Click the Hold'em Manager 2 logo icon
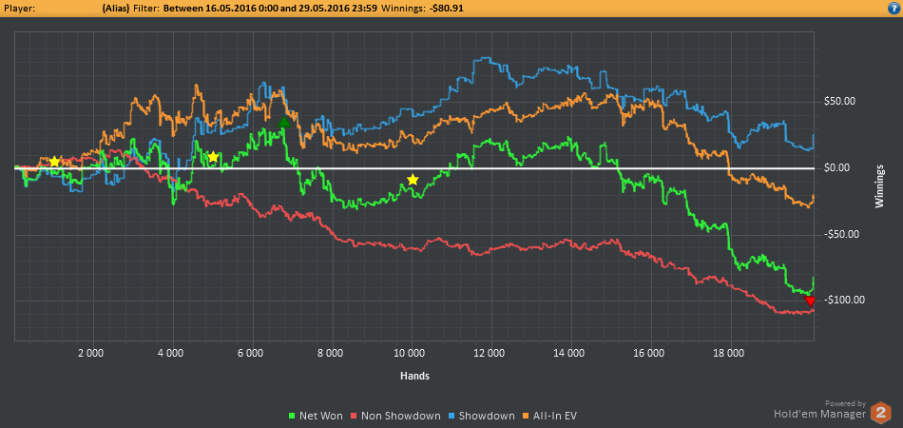The width and height of the screenshot is (903, 428). pyautogui.click(x=880, y=413)
